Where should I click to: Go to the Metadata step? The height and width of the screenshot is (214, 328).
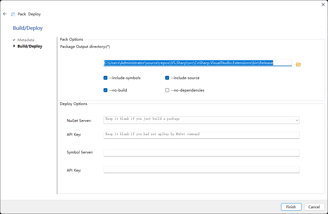pyautogui.click(x=26, y=40)
